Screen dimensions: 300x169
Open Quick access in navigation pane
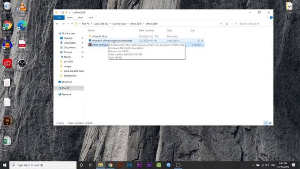pos(68,33)
